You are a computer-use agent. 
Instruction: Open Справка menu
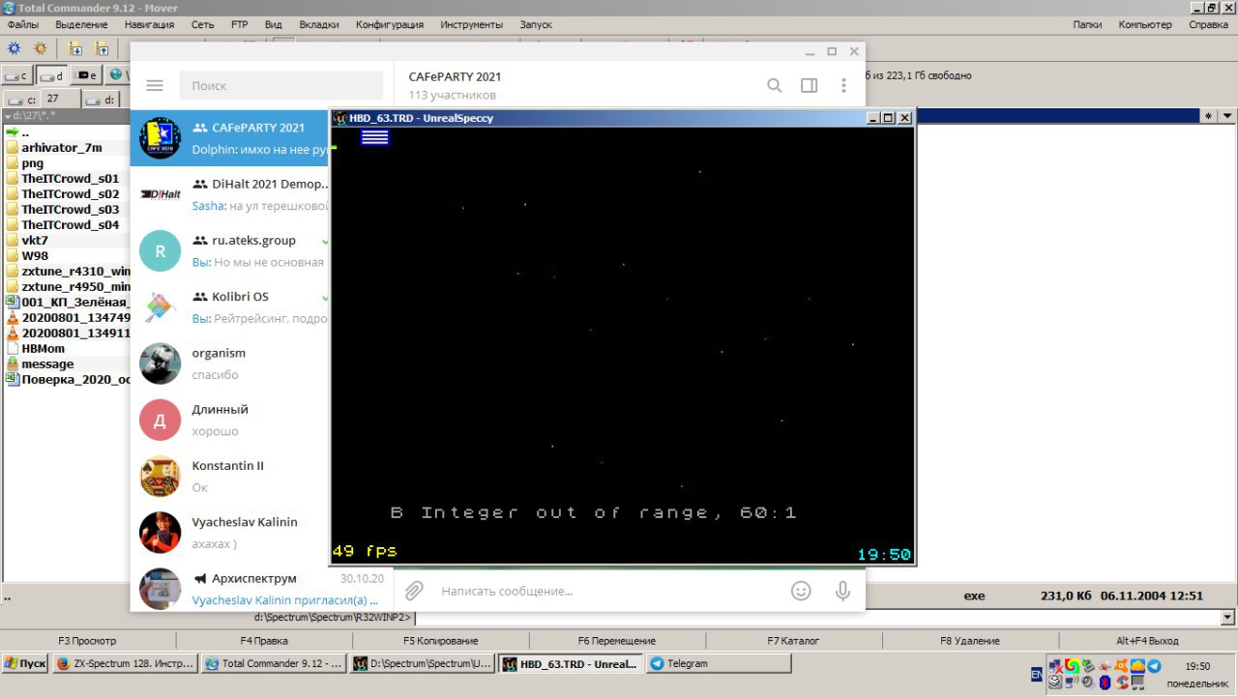pyautogui.click(x=1208, y=24)
